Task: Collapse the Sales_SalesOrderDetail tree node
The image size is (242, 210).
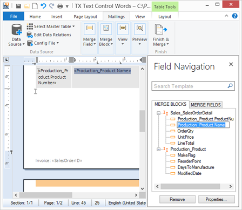Action: tap(158, 113)
